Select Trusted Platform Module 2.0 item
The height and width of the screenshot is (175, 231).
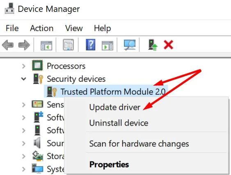[113, 92]
